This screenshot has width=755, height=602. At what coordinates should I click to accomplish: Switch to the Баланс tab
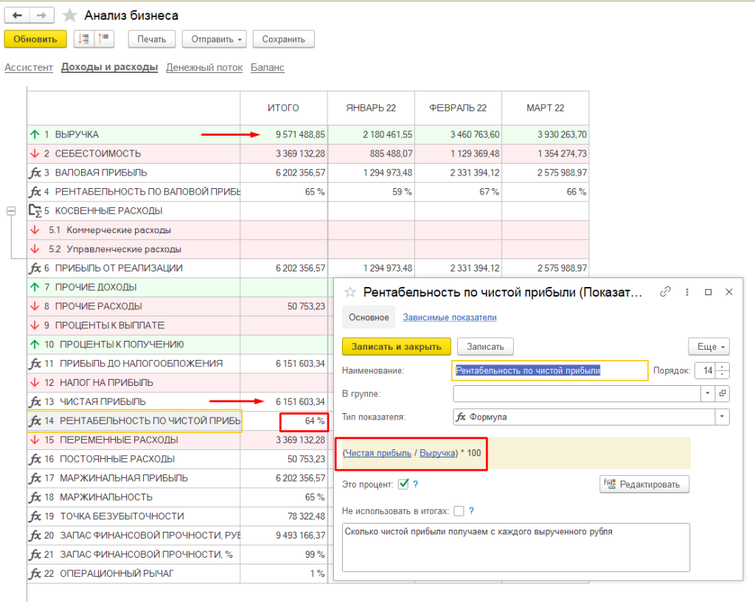(x=267, y=67)
